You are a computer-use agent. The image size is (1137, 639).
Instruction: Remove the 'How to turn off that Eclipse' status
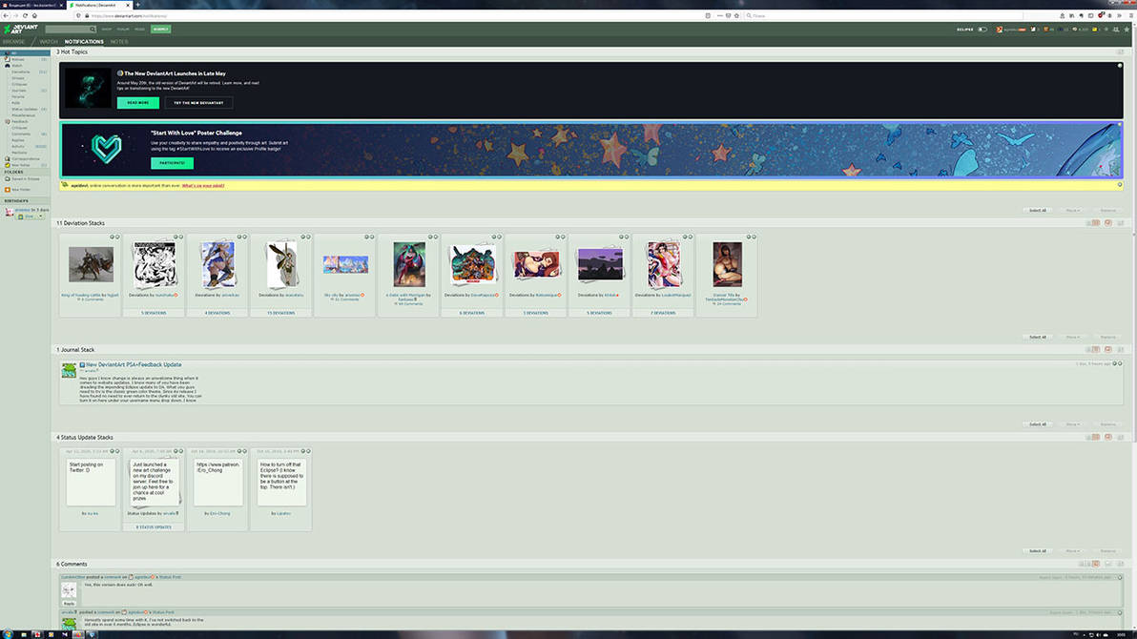pos(308,451)
